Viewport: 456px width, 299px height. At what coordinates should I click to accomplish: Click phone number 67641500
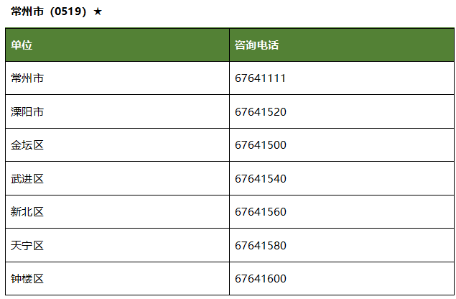[x=261, y=145]
